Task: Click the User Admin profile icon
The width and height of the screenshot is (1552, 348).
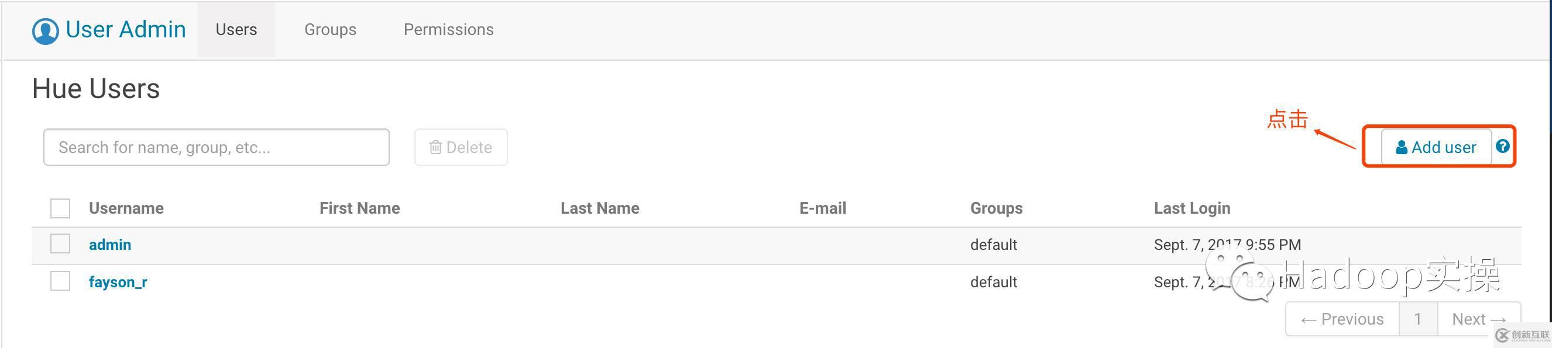Action: click(x=45, y=30)
